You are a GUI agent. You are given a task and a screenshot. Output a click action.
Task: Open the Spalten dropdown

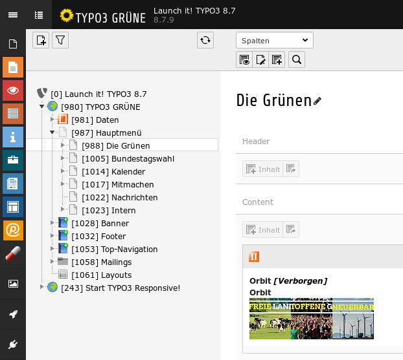[x=274, y=40]
